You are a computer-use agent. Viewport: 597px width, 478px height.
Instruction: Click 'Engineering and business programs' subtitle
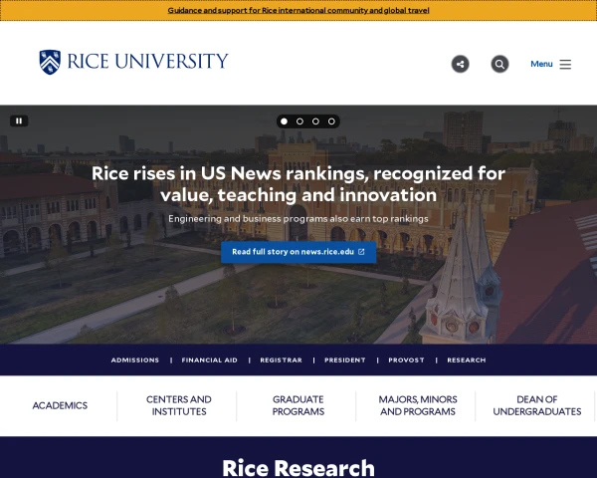(x=298, y=219)
